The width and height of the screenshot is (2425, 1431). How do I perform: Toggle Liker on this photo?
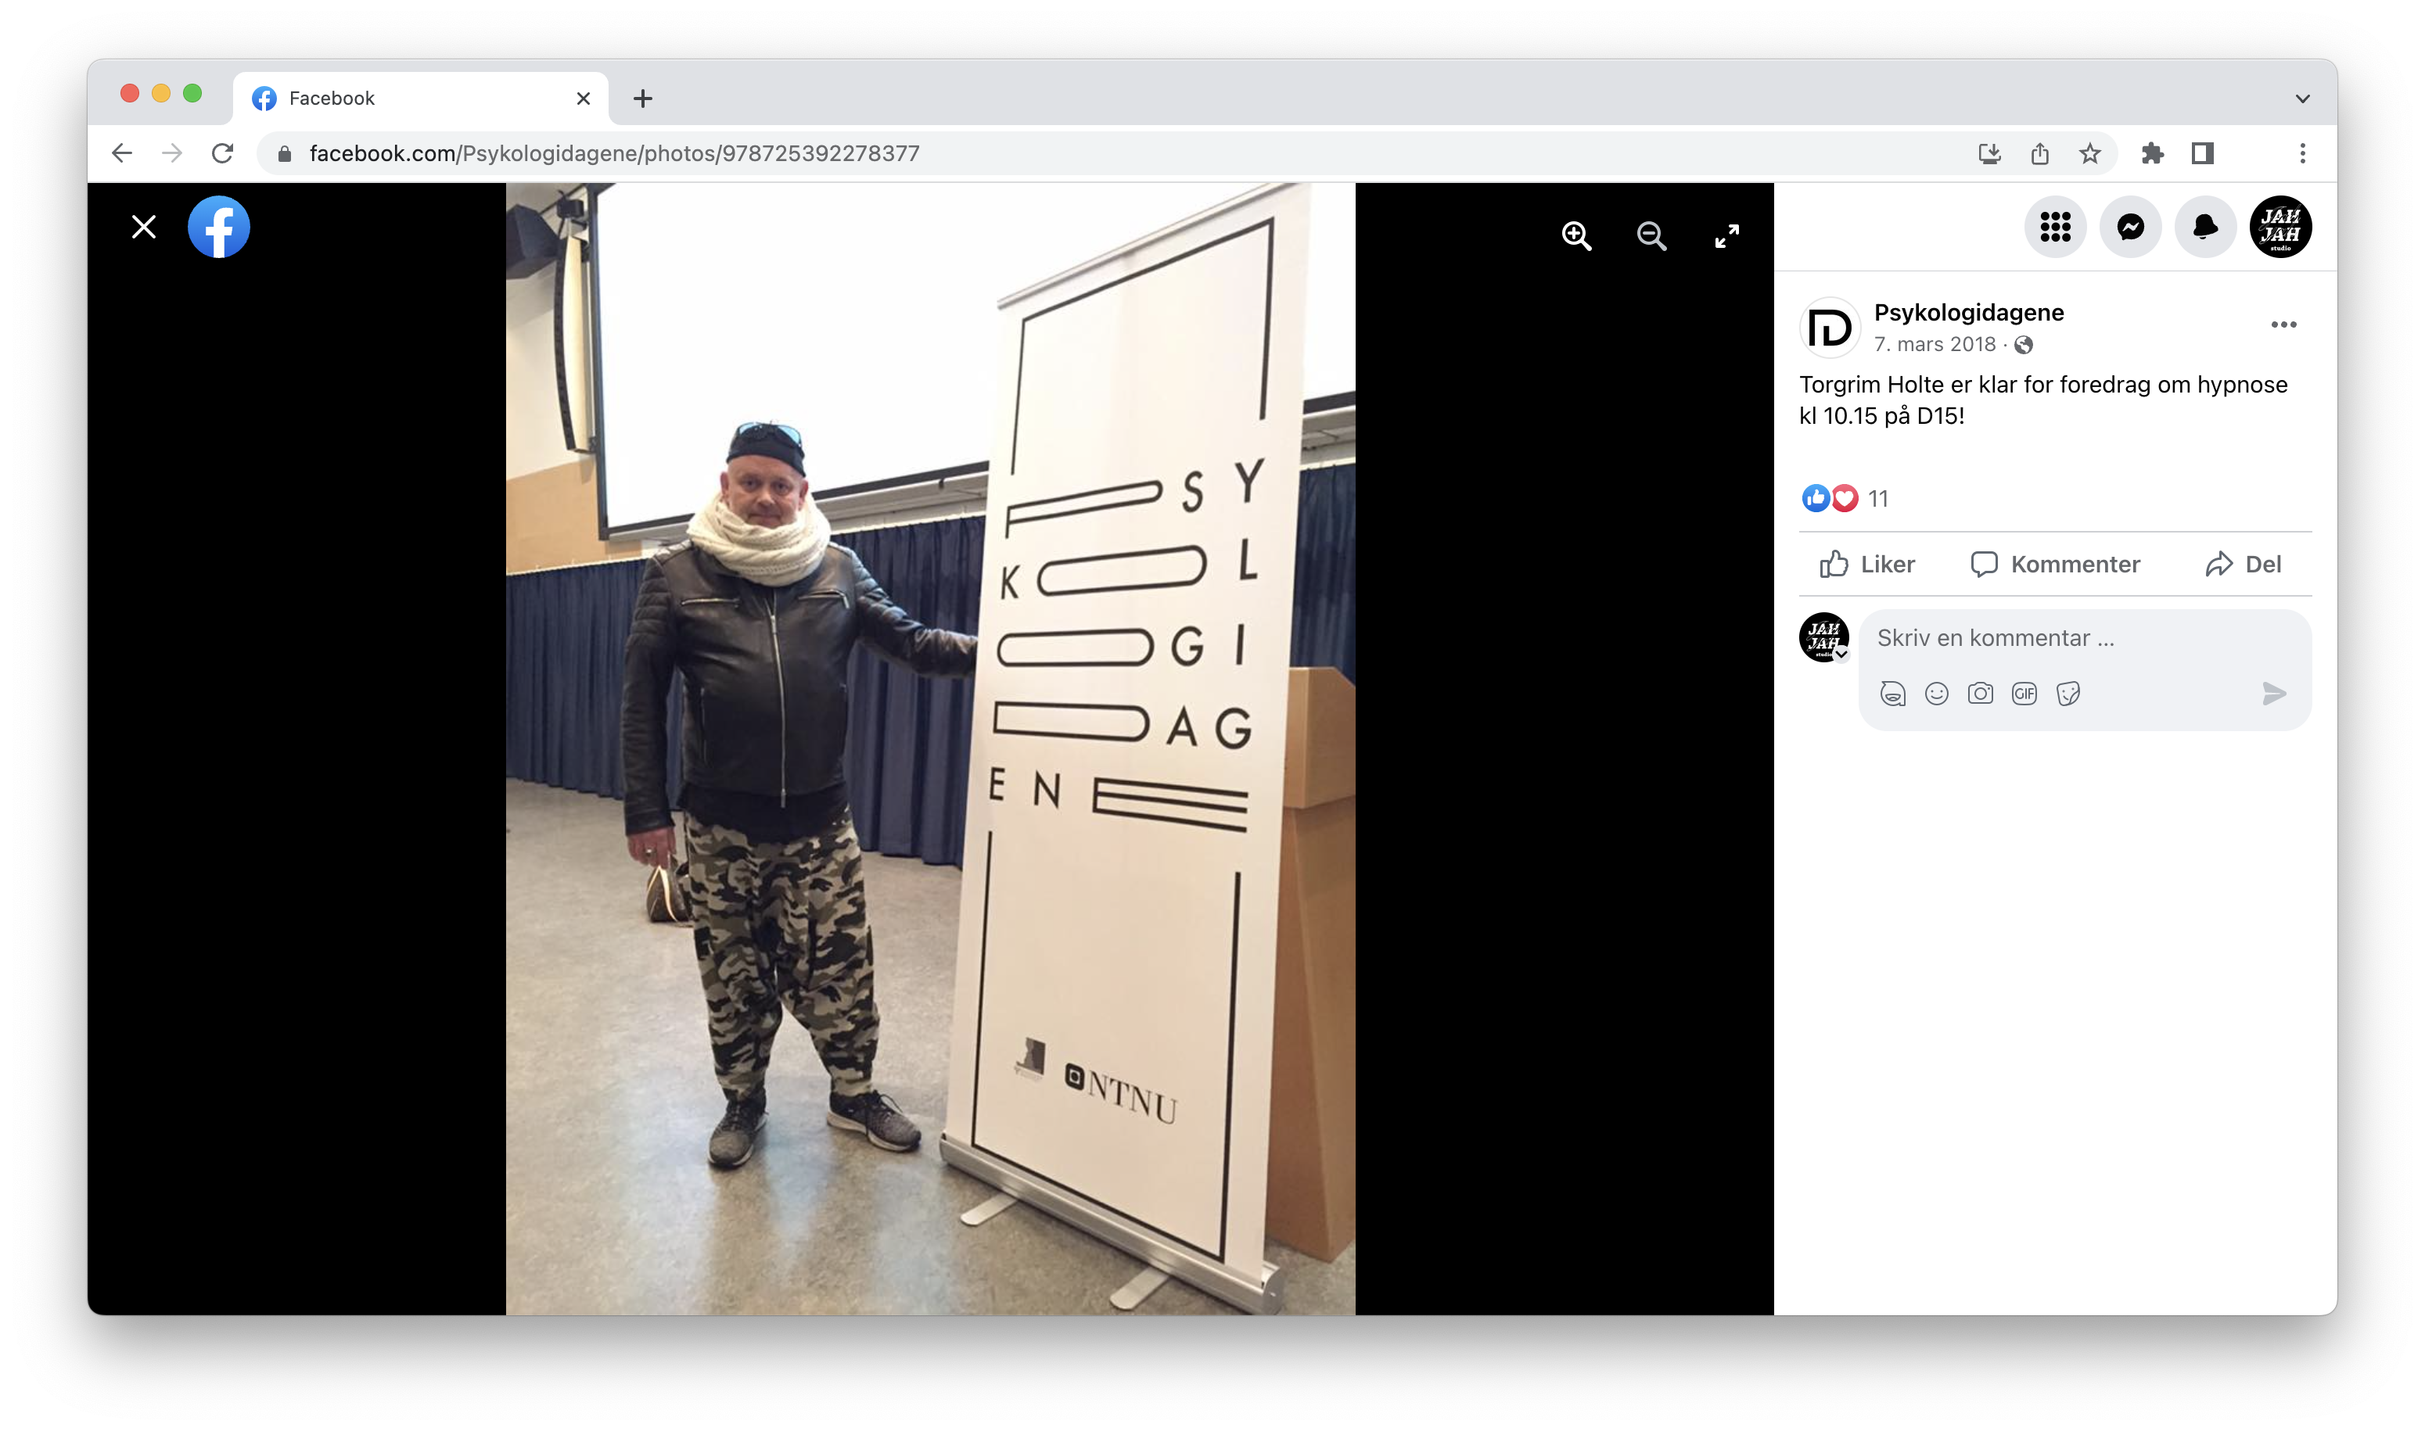(x=1866, y=564)
